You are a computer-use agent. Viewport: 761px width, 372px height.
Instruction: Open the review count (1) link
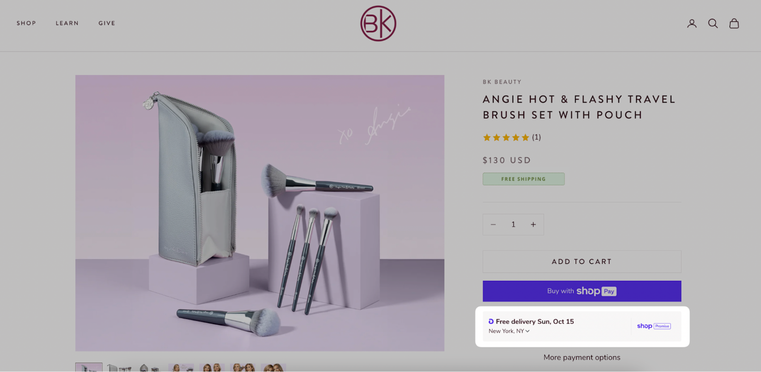(536, 137)
